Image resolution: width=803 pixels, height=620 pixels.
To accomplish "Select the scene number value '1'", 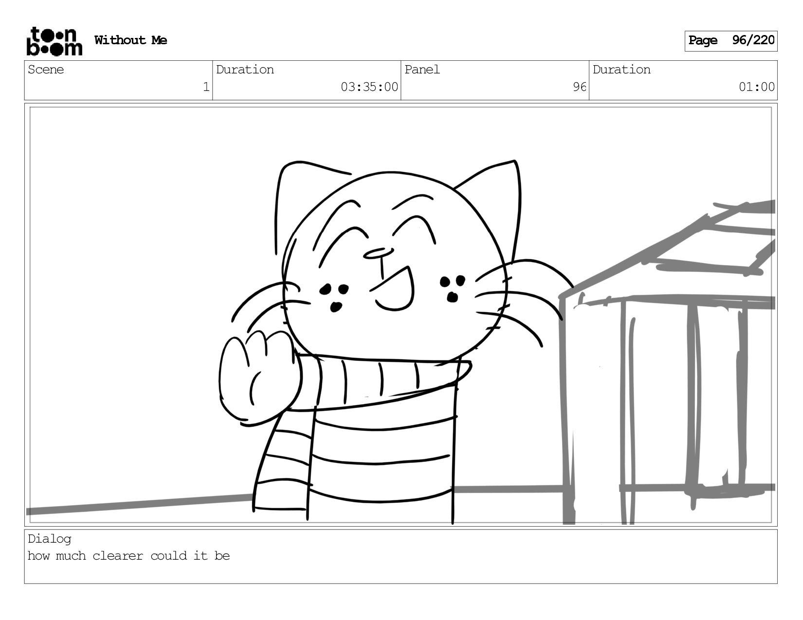I will pyautogui.click(x=206, y=87).
